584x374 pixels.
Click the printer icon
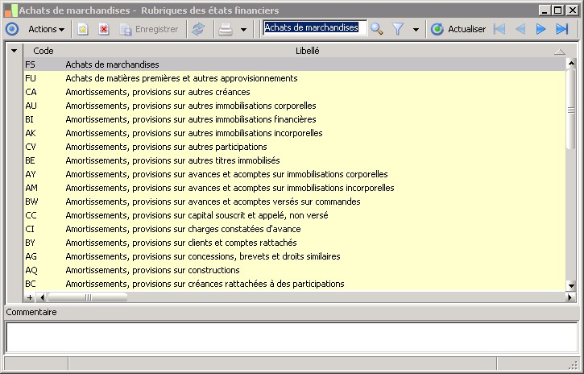pos(226,29)
